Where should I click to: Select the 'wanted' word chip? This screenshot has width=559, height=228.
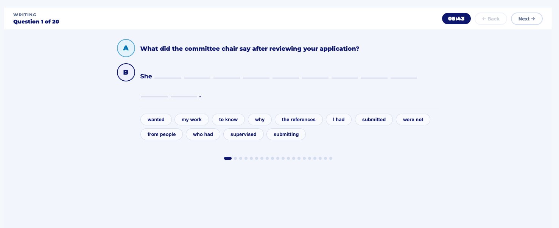click(x=156, y=120)
